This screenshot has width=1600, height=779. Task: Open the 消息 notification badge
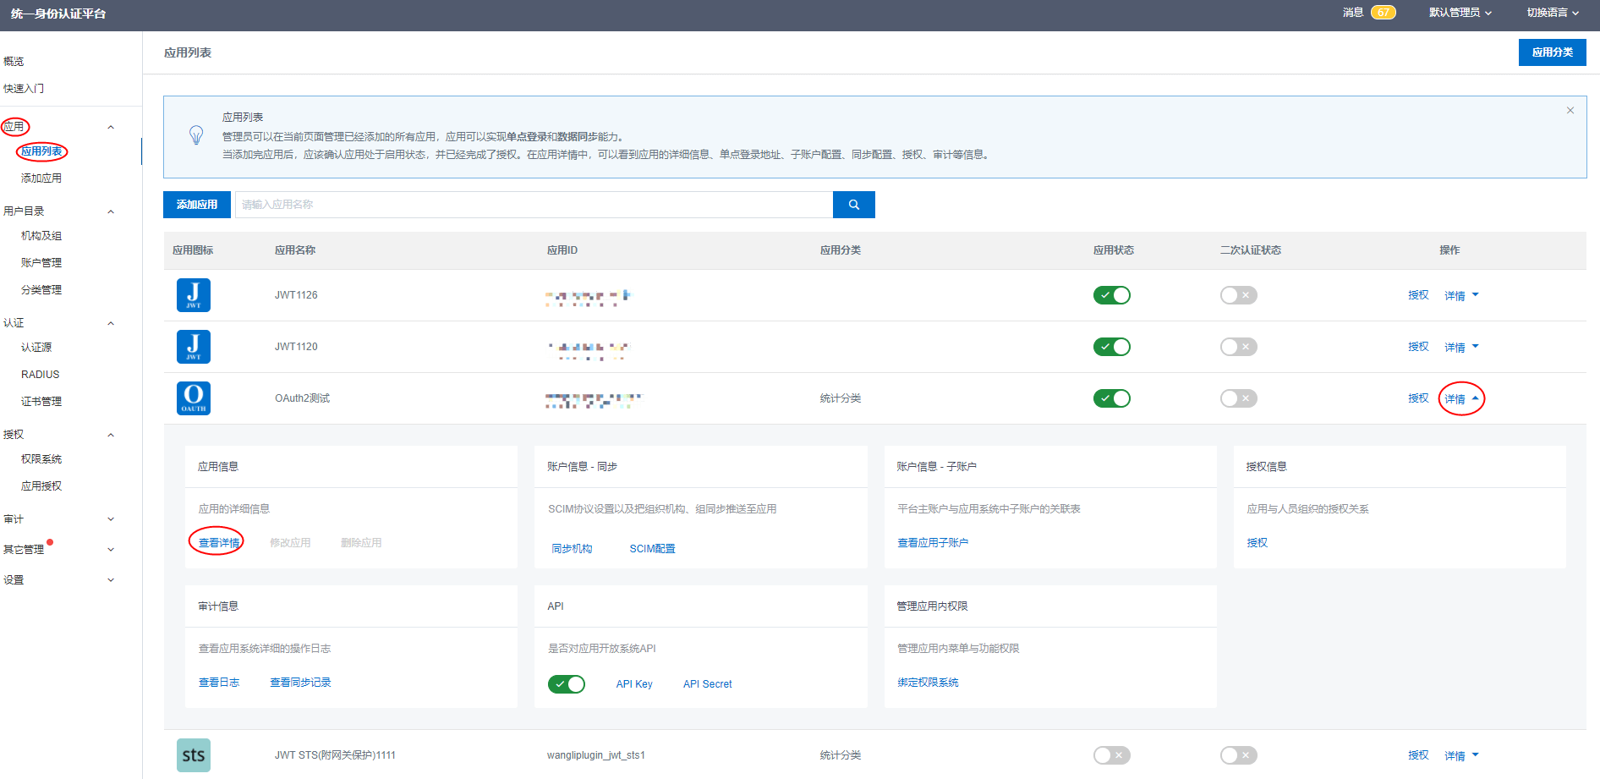pos(1383,13)
